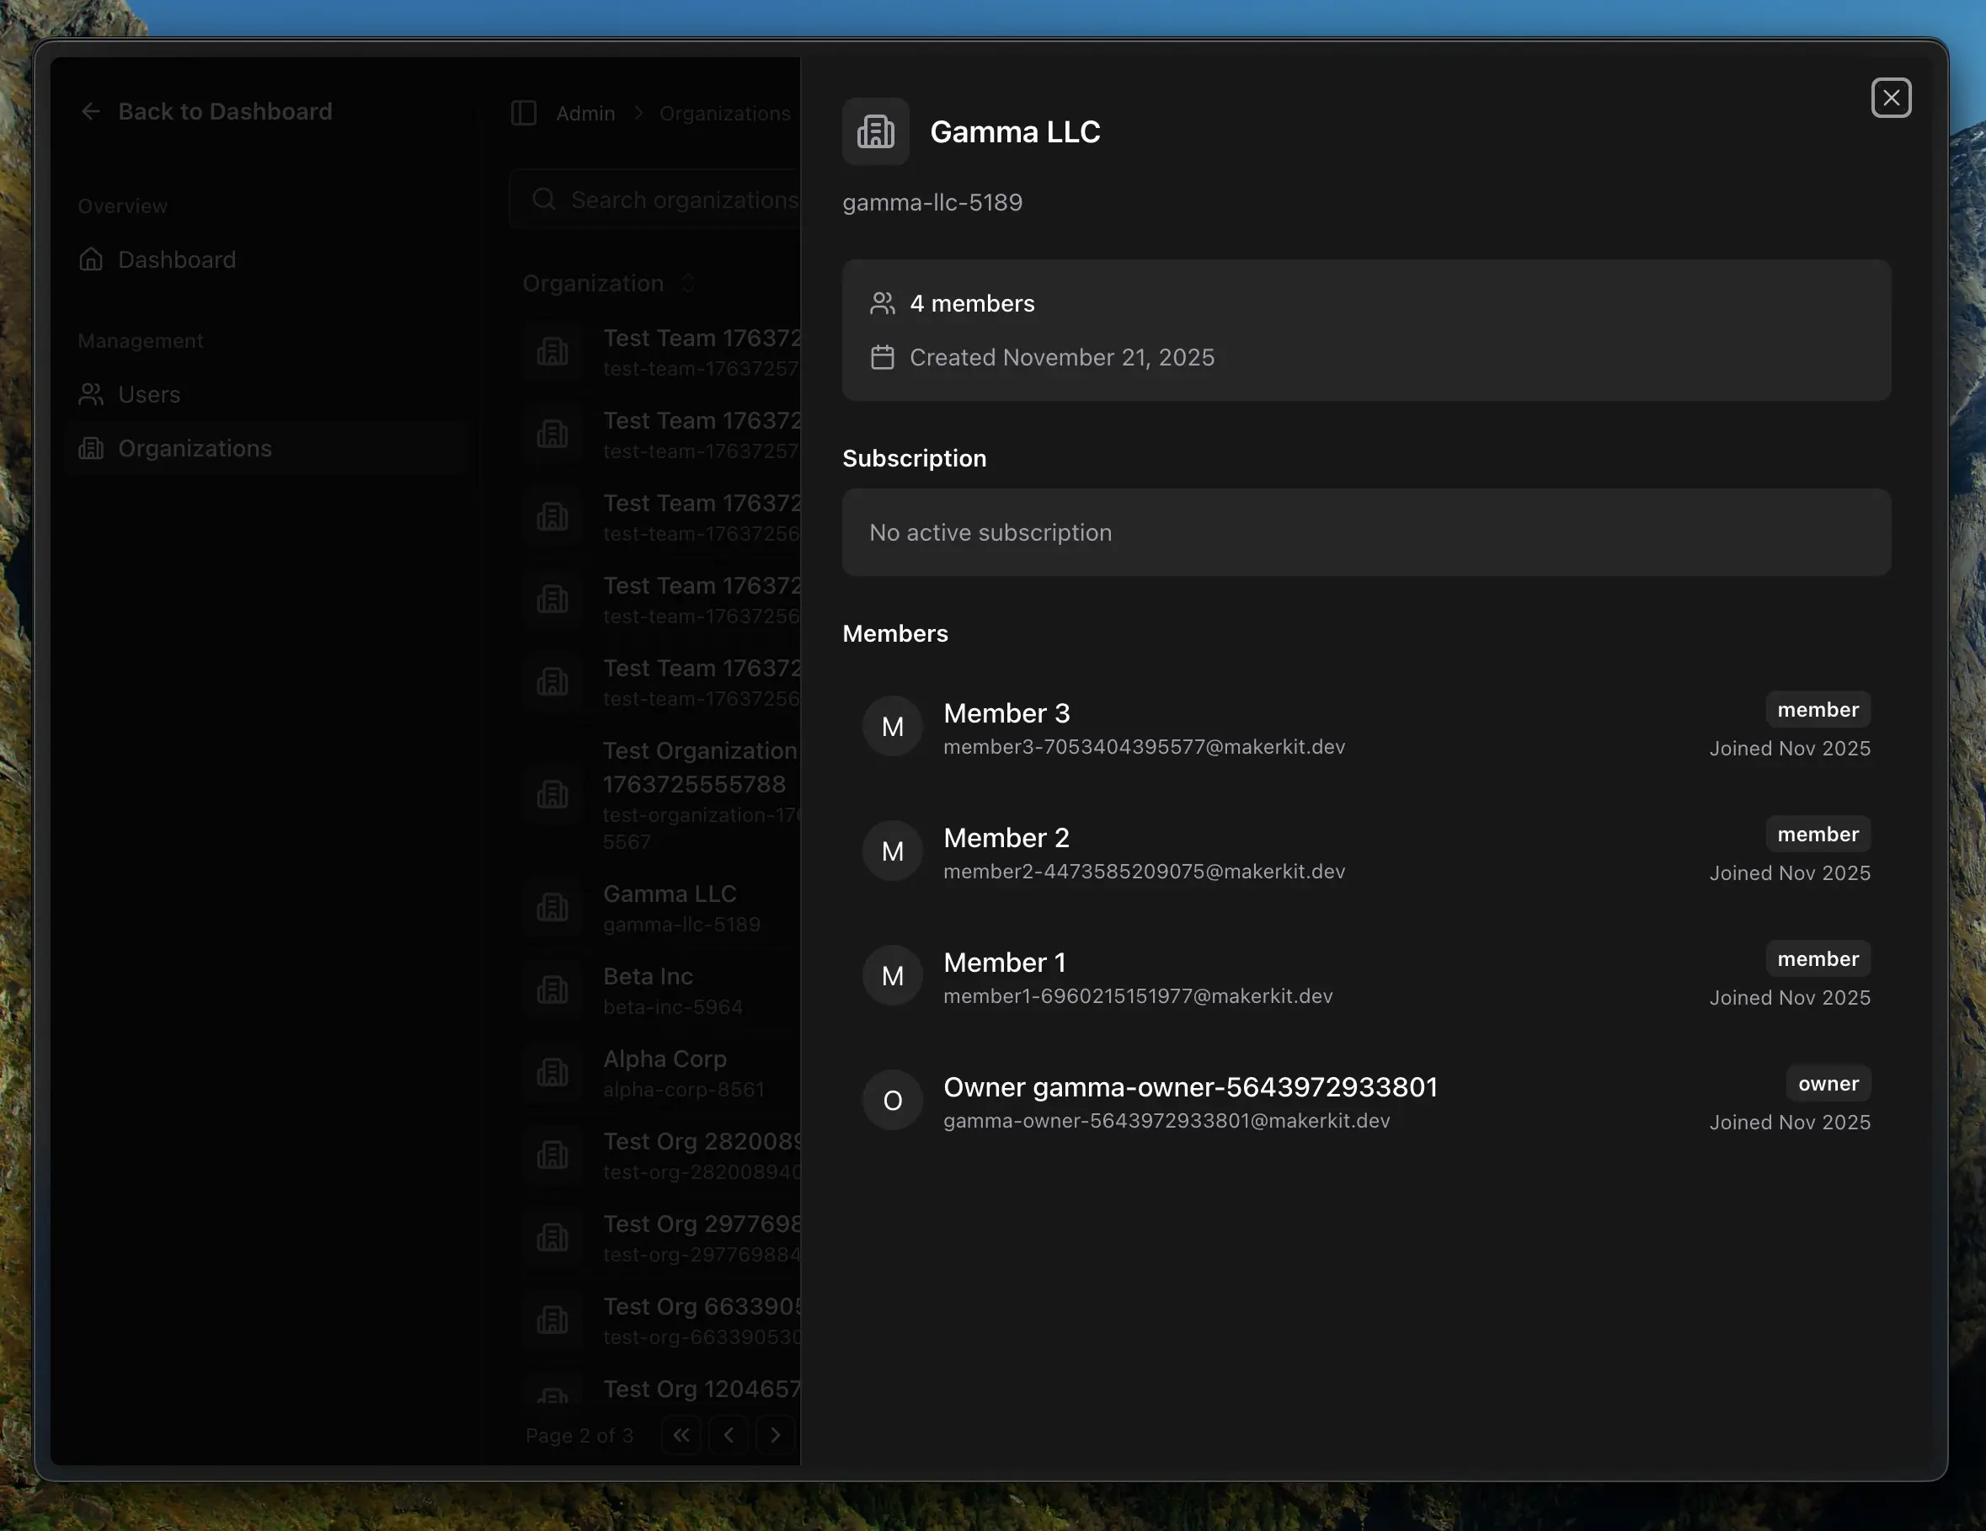Click the Gamma LLC building icon in header
This screenshot has width=1986, height=1531.
coord(875,132)
